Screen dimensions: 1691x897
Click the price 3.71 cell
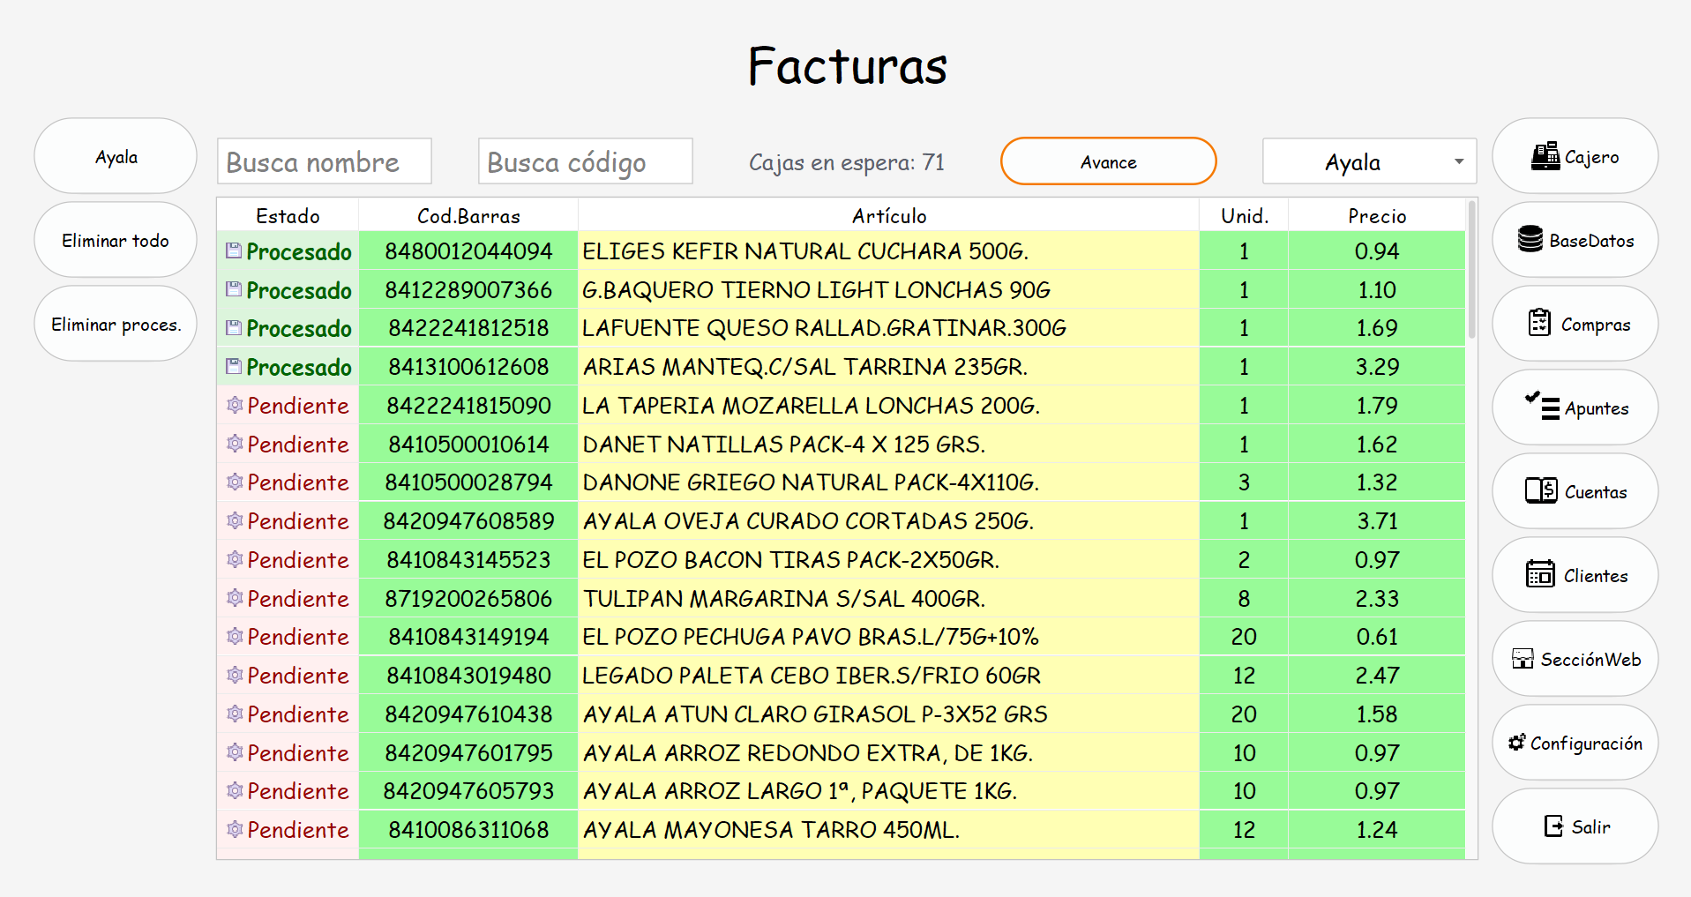(x=1377, y=521)
